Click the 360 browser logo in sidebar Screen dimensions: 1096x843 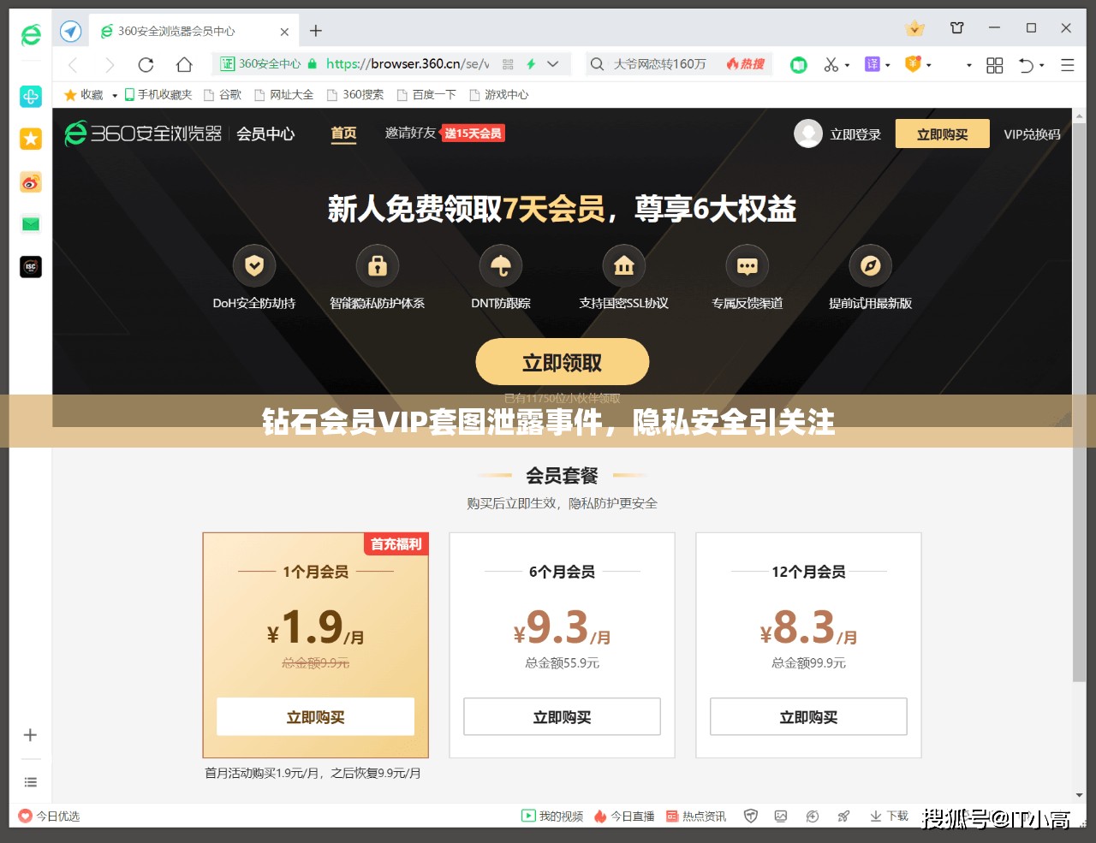[x=31, y=34]
